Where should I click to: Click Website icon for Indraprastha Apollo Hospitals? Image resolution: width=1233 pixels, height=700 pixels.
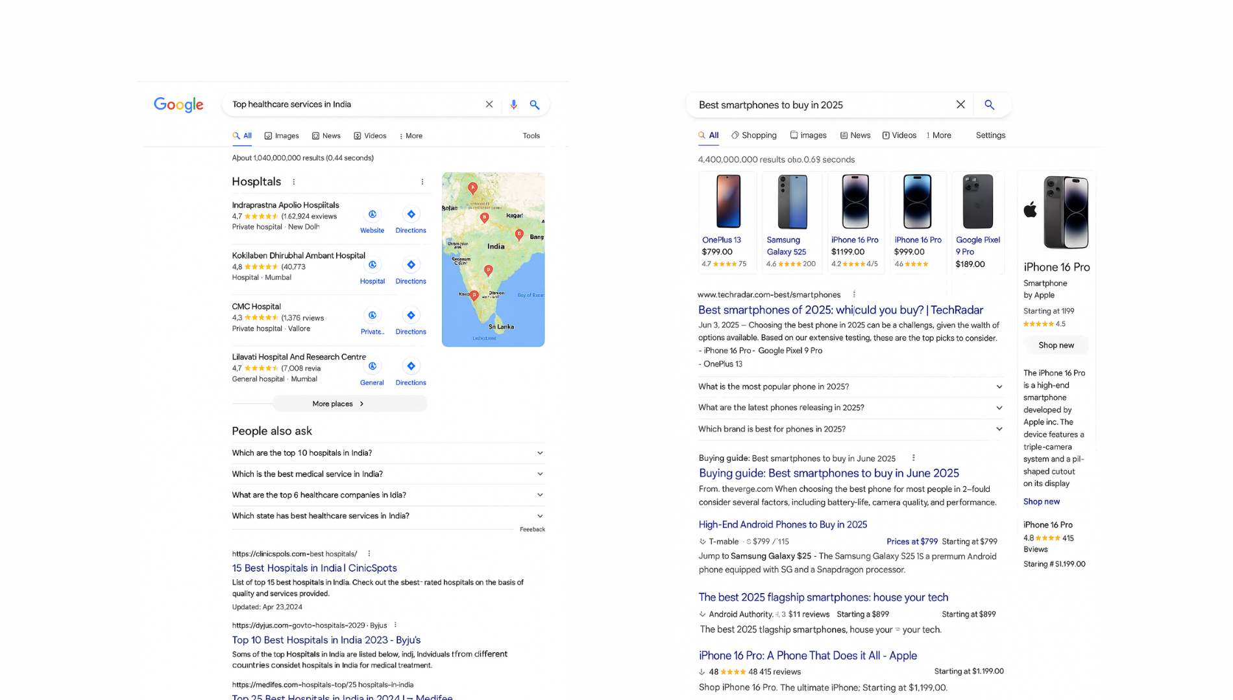pos(372,215)
